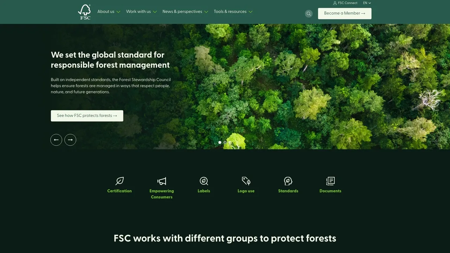Image resolution: width=450 pixels, height=253 pixels.
Task: Open the FSC Connect link
Action: [348, 3]
